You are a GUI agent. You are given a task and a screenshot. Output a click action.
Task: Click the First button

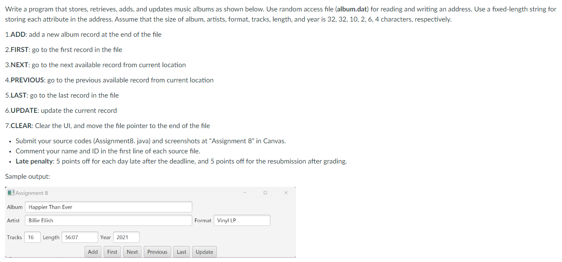(x=112, y=251)
